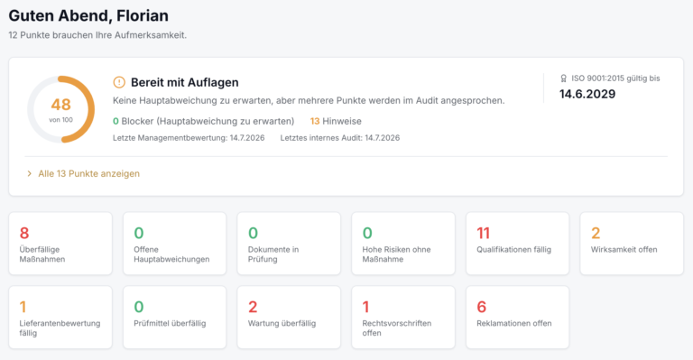
Task: Click the 48 von 100 readiness gauge
Action: coord(61,109)
